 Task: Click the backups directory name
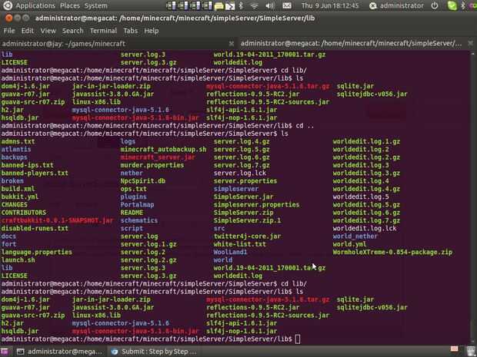tap(14, 157)
